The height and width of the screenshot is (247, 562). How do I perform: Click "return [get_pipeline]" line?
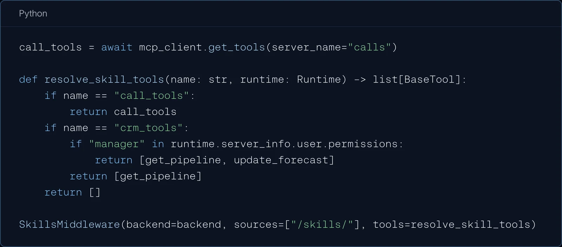(136, 176)
